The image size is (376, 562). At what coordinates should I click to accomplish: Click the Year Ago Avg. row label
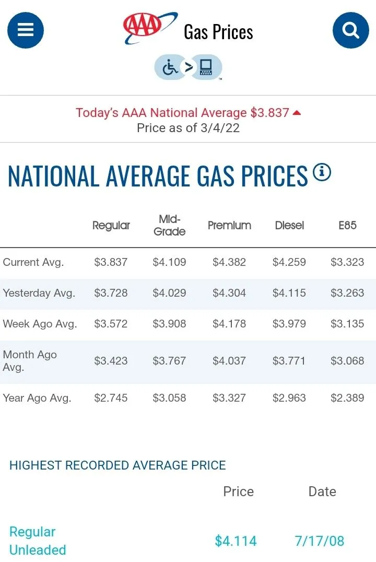pos(37,398)
